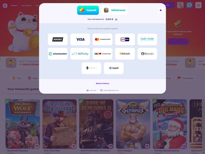Image resolution: width=205 pixels, height=154 pixels.
Task: Refresh the real balance amount
Action: click(x=116, y=19)
